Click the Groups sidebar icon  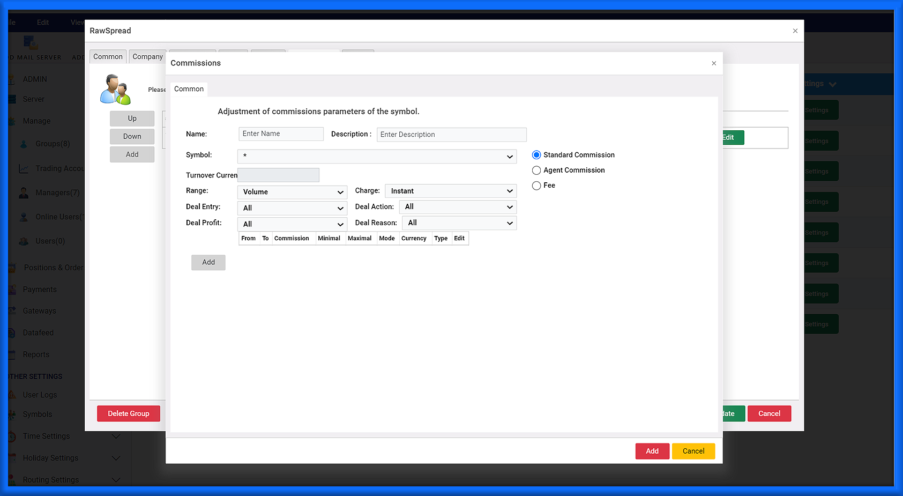pyautogui.click(x=24, y=144)
